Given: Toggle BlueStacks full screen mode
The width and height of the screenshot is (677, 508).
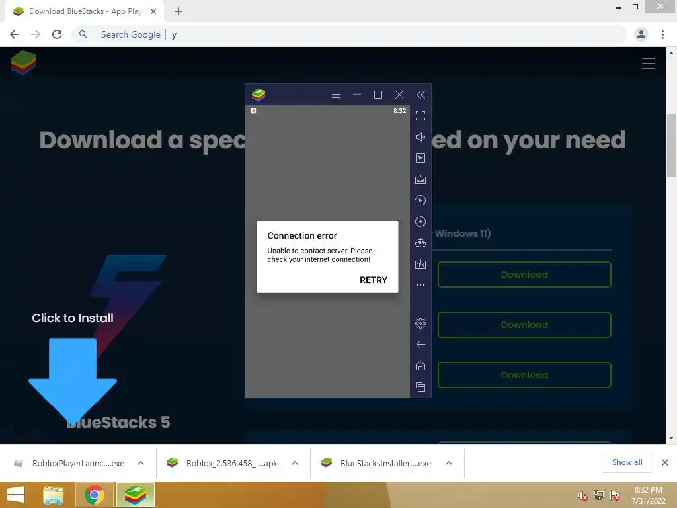Looking at the screenshot, I should (x=420, y=116).
